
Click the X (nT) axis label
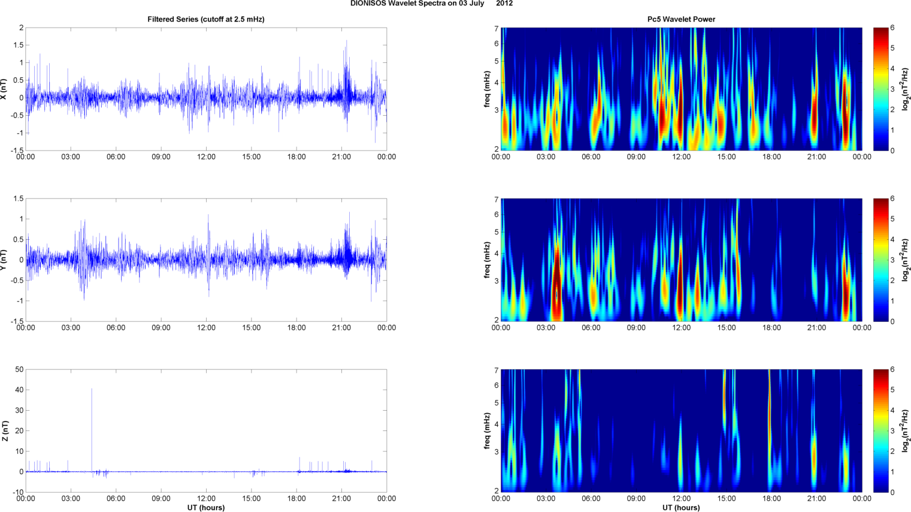[5, 89]
